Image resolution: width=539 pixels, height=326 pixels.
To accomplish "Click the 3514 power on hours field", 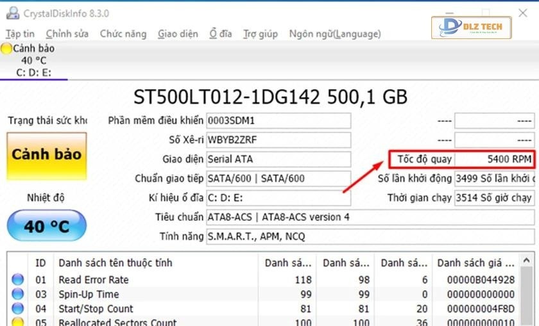I will (x=494, y=198).
